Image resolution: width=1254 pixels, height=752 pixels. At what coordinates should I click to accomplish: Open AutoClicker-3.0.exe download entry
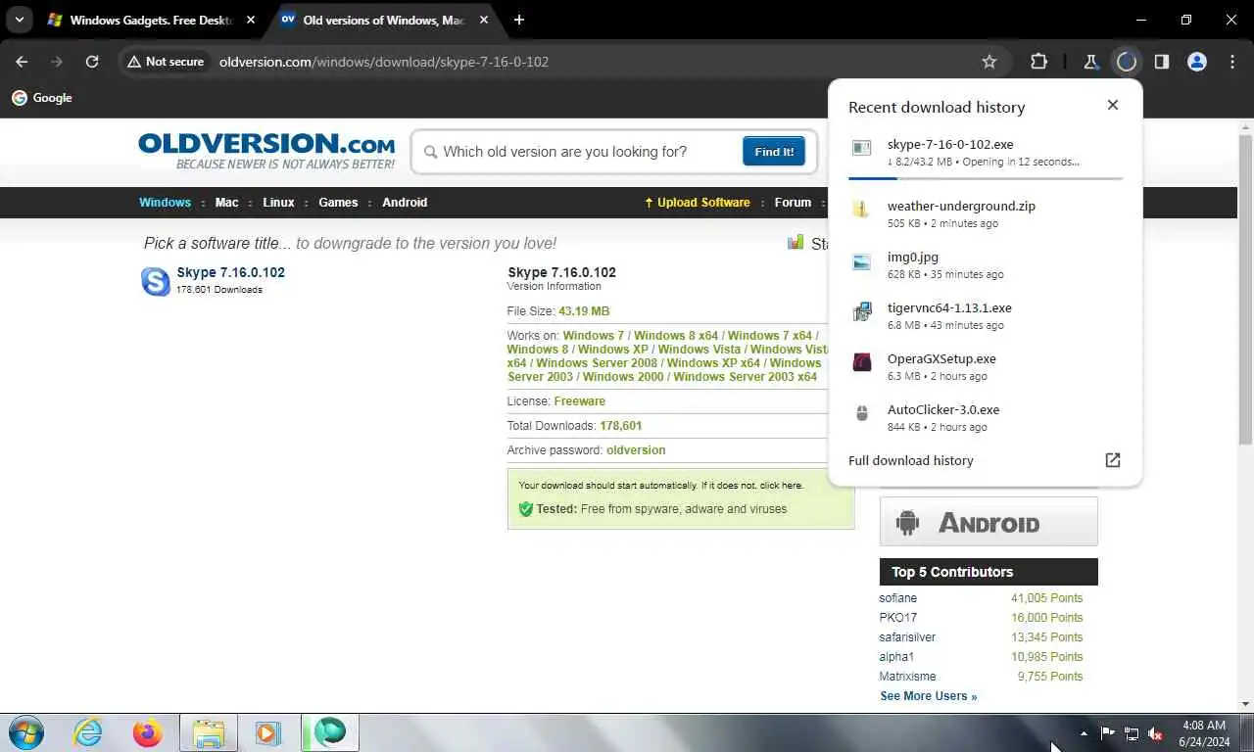[x=985, y=417]
